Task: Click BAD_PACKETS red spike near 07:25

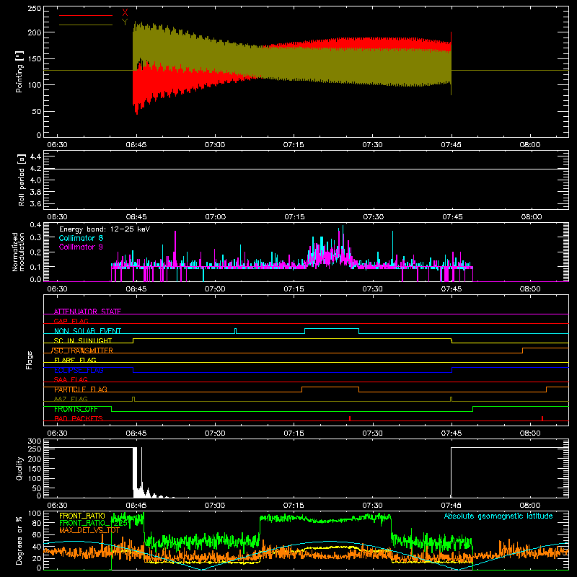Action: coord(350,418)
